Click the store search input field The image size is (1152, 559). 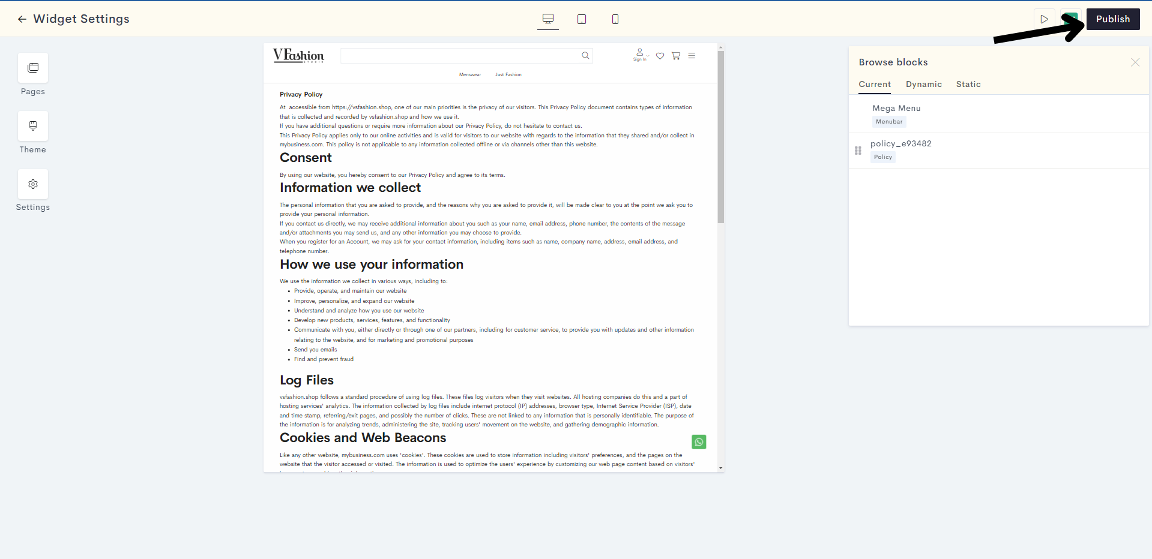466,56
